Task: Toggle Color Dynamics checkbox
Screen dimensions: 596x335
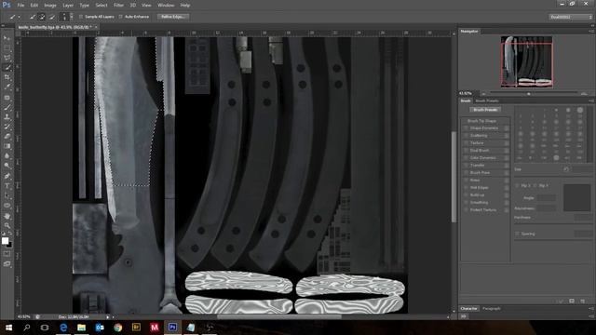Action: click(466, 157)
